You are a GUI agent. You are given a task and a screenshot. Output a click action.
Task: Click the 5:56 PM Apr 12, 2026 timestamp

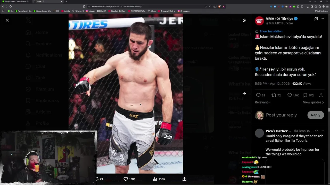[273, 84]
